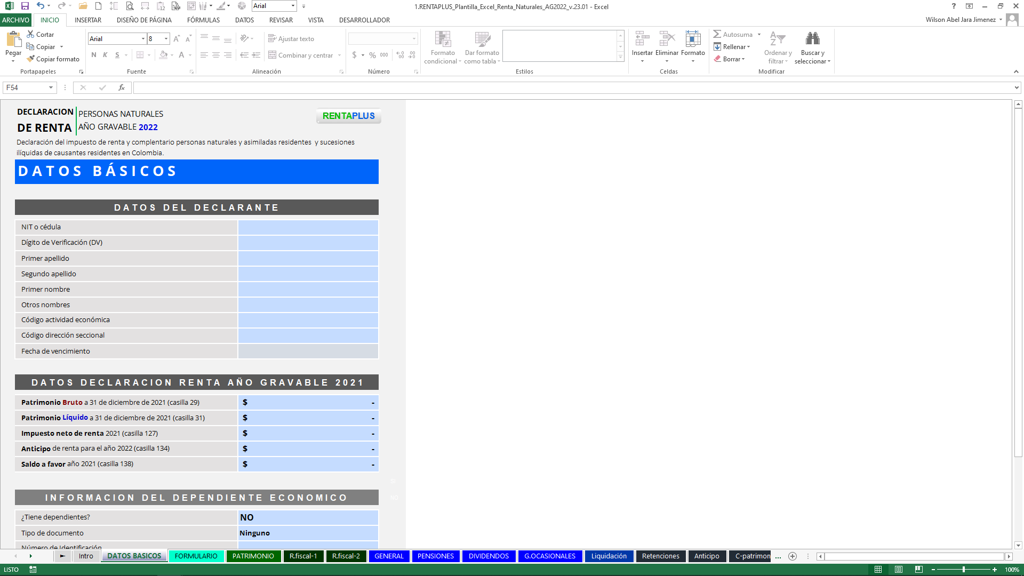Open the FORMULARIO sheet tab

[196, 556]
